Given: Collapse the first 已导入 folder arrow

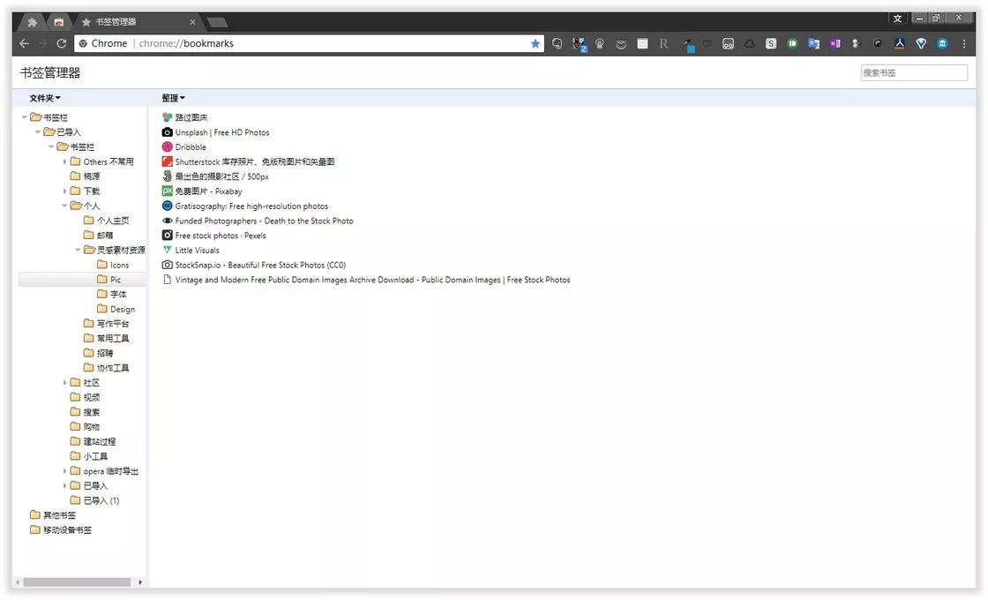Looking at the screenshot, I should [x=38, y=132].
